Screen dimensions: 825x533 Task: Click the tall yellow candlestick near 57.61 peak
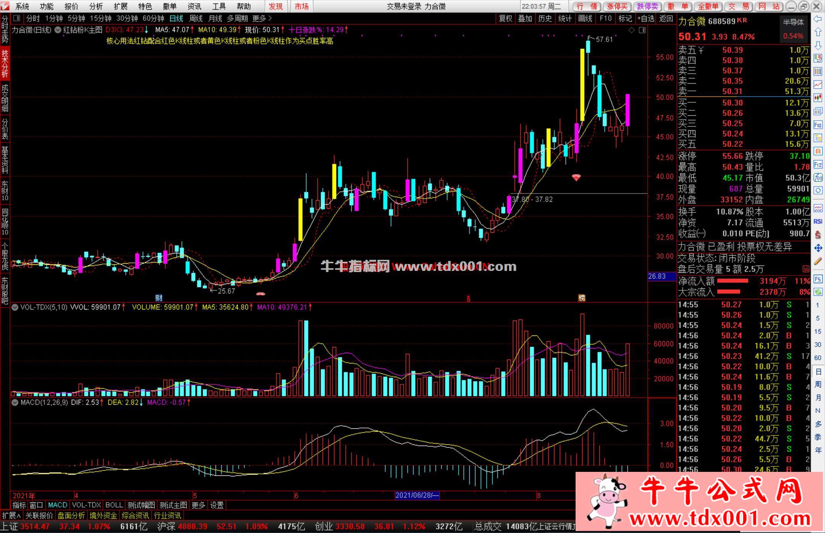[x=582, y=85]
